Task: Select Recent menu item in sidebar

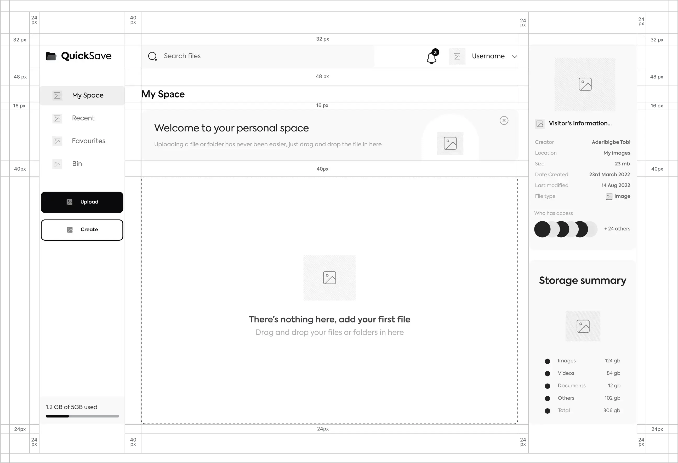Action: click(x=83, y=118)
